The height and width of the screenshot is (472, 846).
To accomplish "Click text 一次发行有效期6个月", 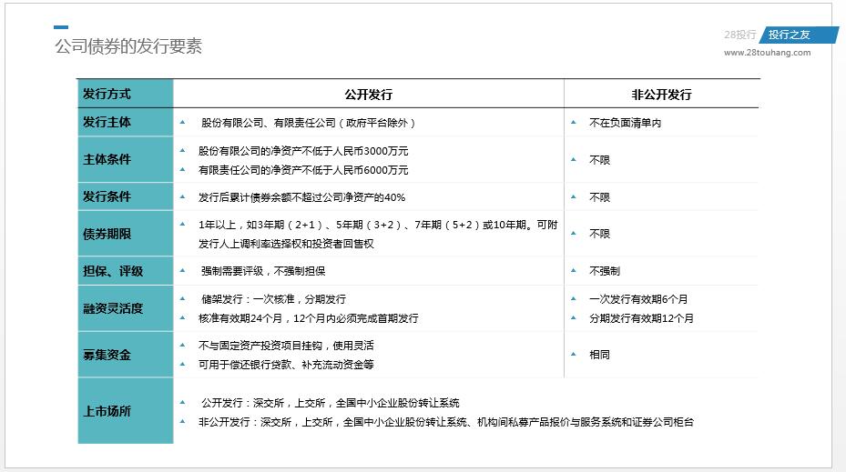I will coord(638,299).
